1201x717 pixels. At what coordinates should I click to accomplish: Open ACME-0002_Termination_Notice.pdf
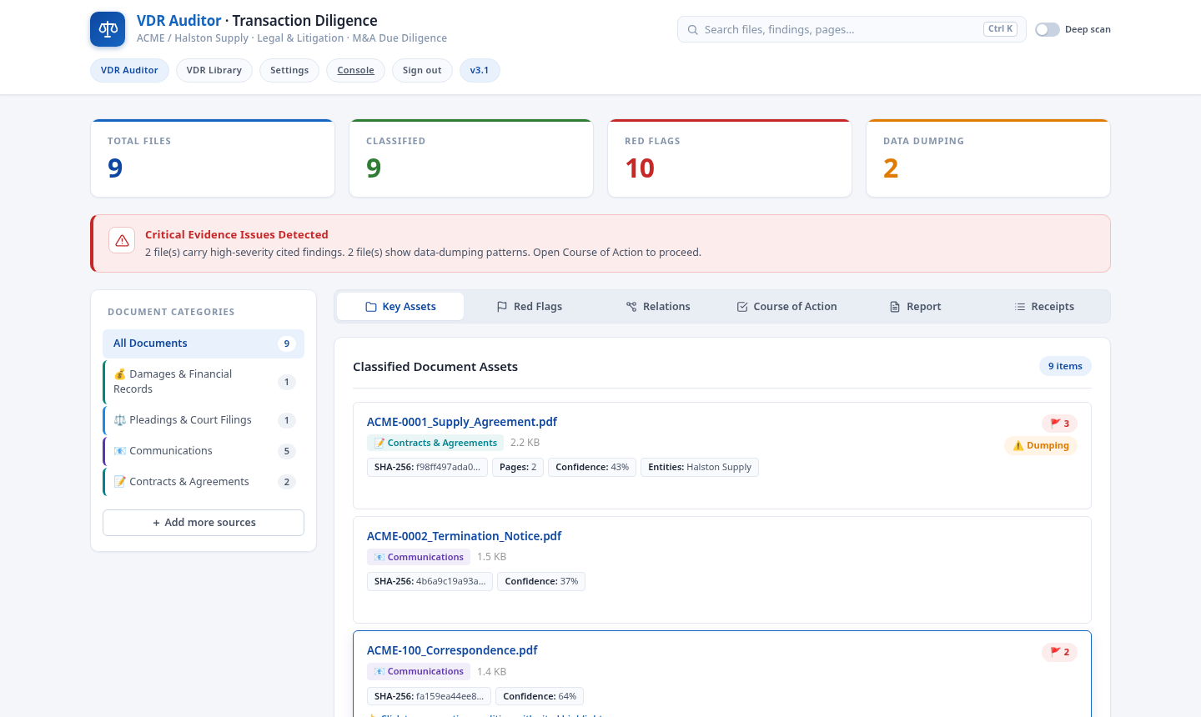pos(465,536)
